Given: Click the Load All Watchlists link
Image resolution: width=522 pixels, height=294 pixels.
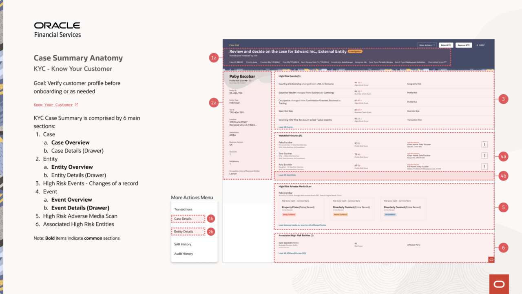Looking at the screenshot, I should pyautogui.click(x=287, y=175).
